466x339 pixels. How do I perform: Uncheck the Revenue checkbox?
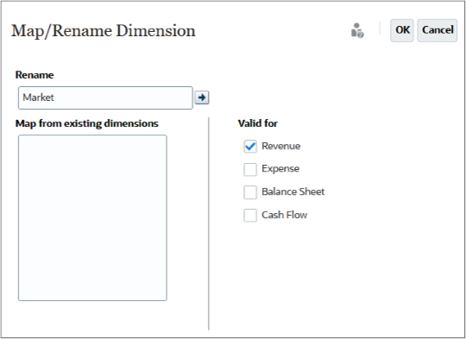(x=250, y=147)
